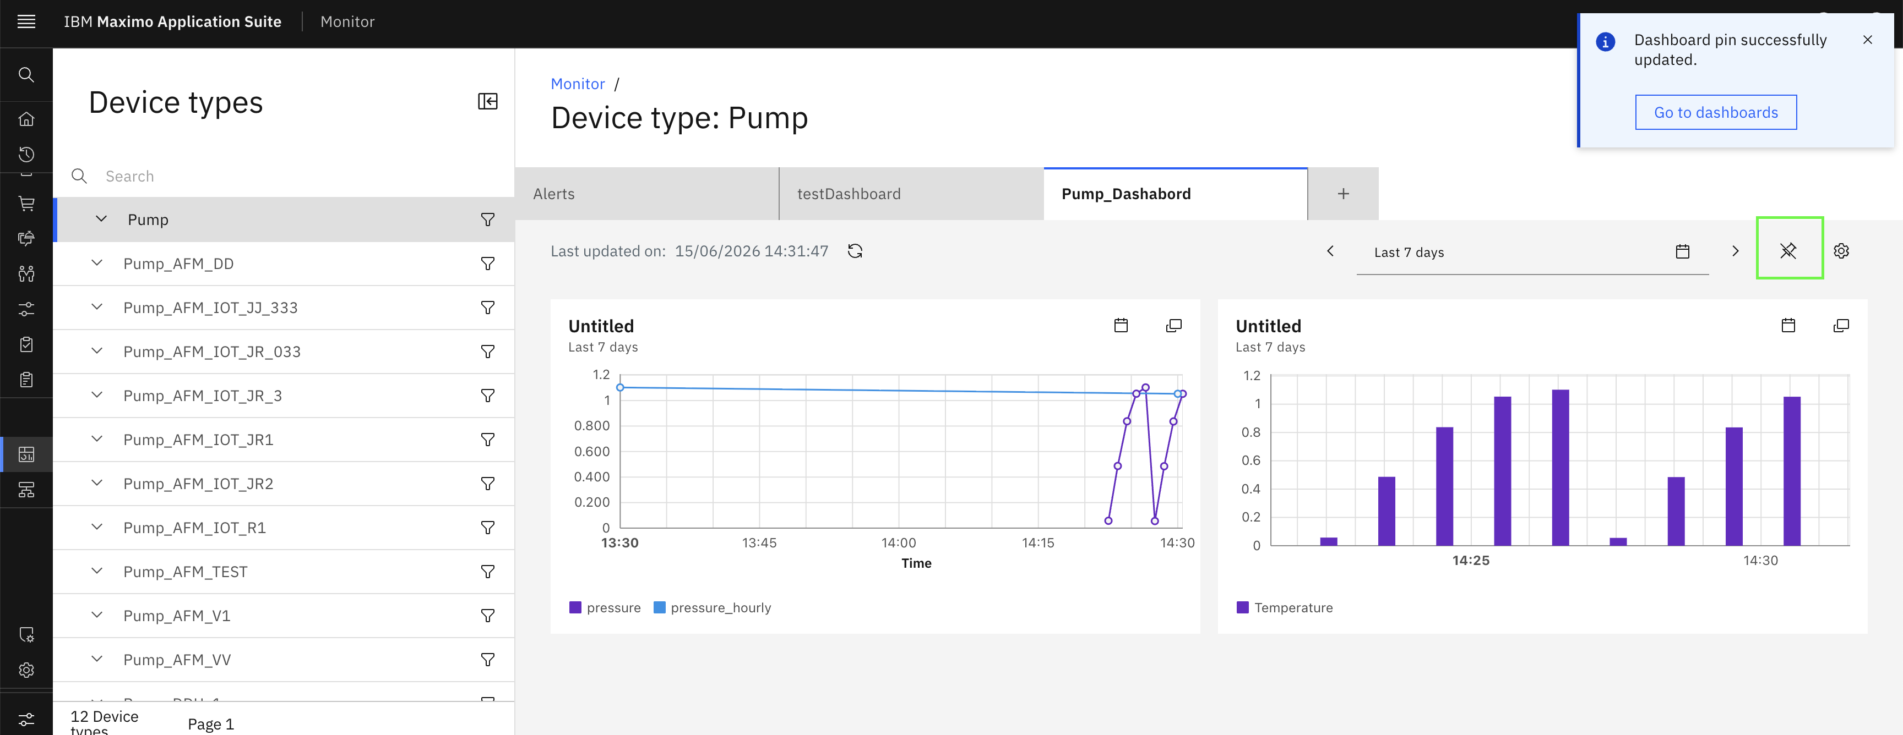Open dashboard settings gear icon
The height and width of the screenshot is (735, 1903).
coord(1841,251)
